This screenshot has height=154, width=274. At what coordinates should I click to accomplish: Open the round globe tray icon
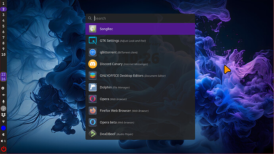click(3, 108)
